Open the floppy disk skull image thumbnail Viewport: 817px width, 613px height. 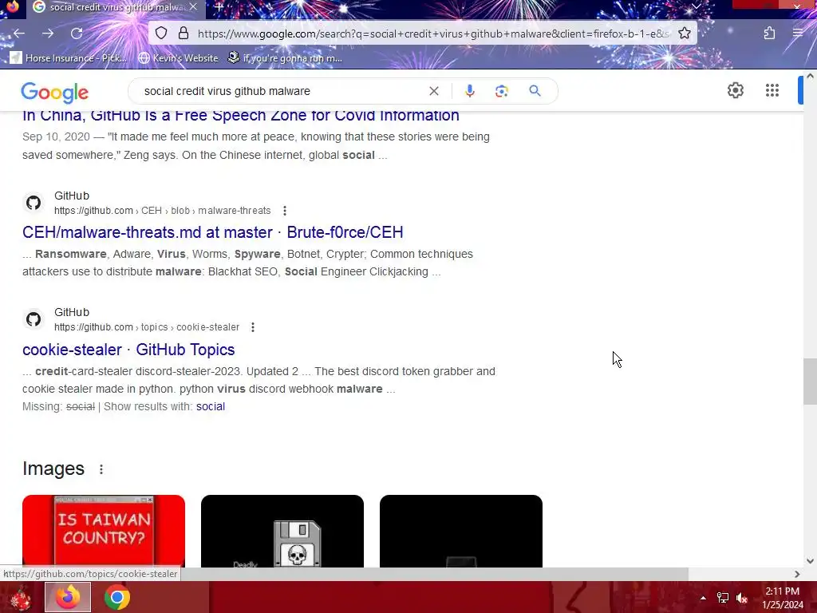(282, 531)
